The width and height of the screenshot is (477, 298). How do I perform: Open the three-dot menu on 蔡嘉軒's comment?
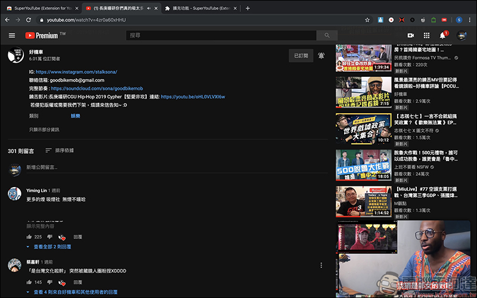click(x=321, y=265)
